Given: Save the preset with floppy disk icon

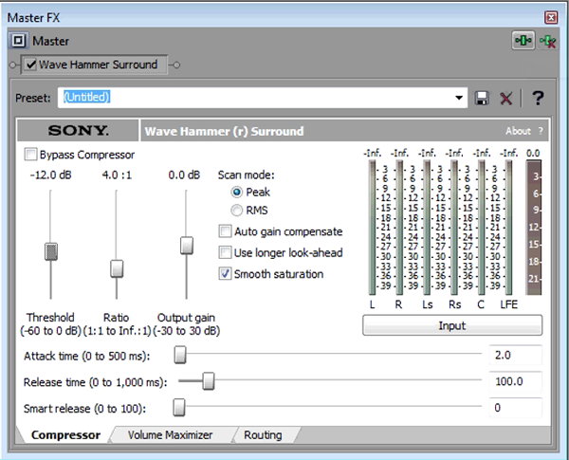Looking at the screenshot, I should (x=482, y=98).
